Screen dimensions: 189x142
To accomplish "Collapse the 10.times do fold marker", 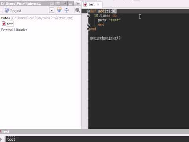I will coord(88,16).
